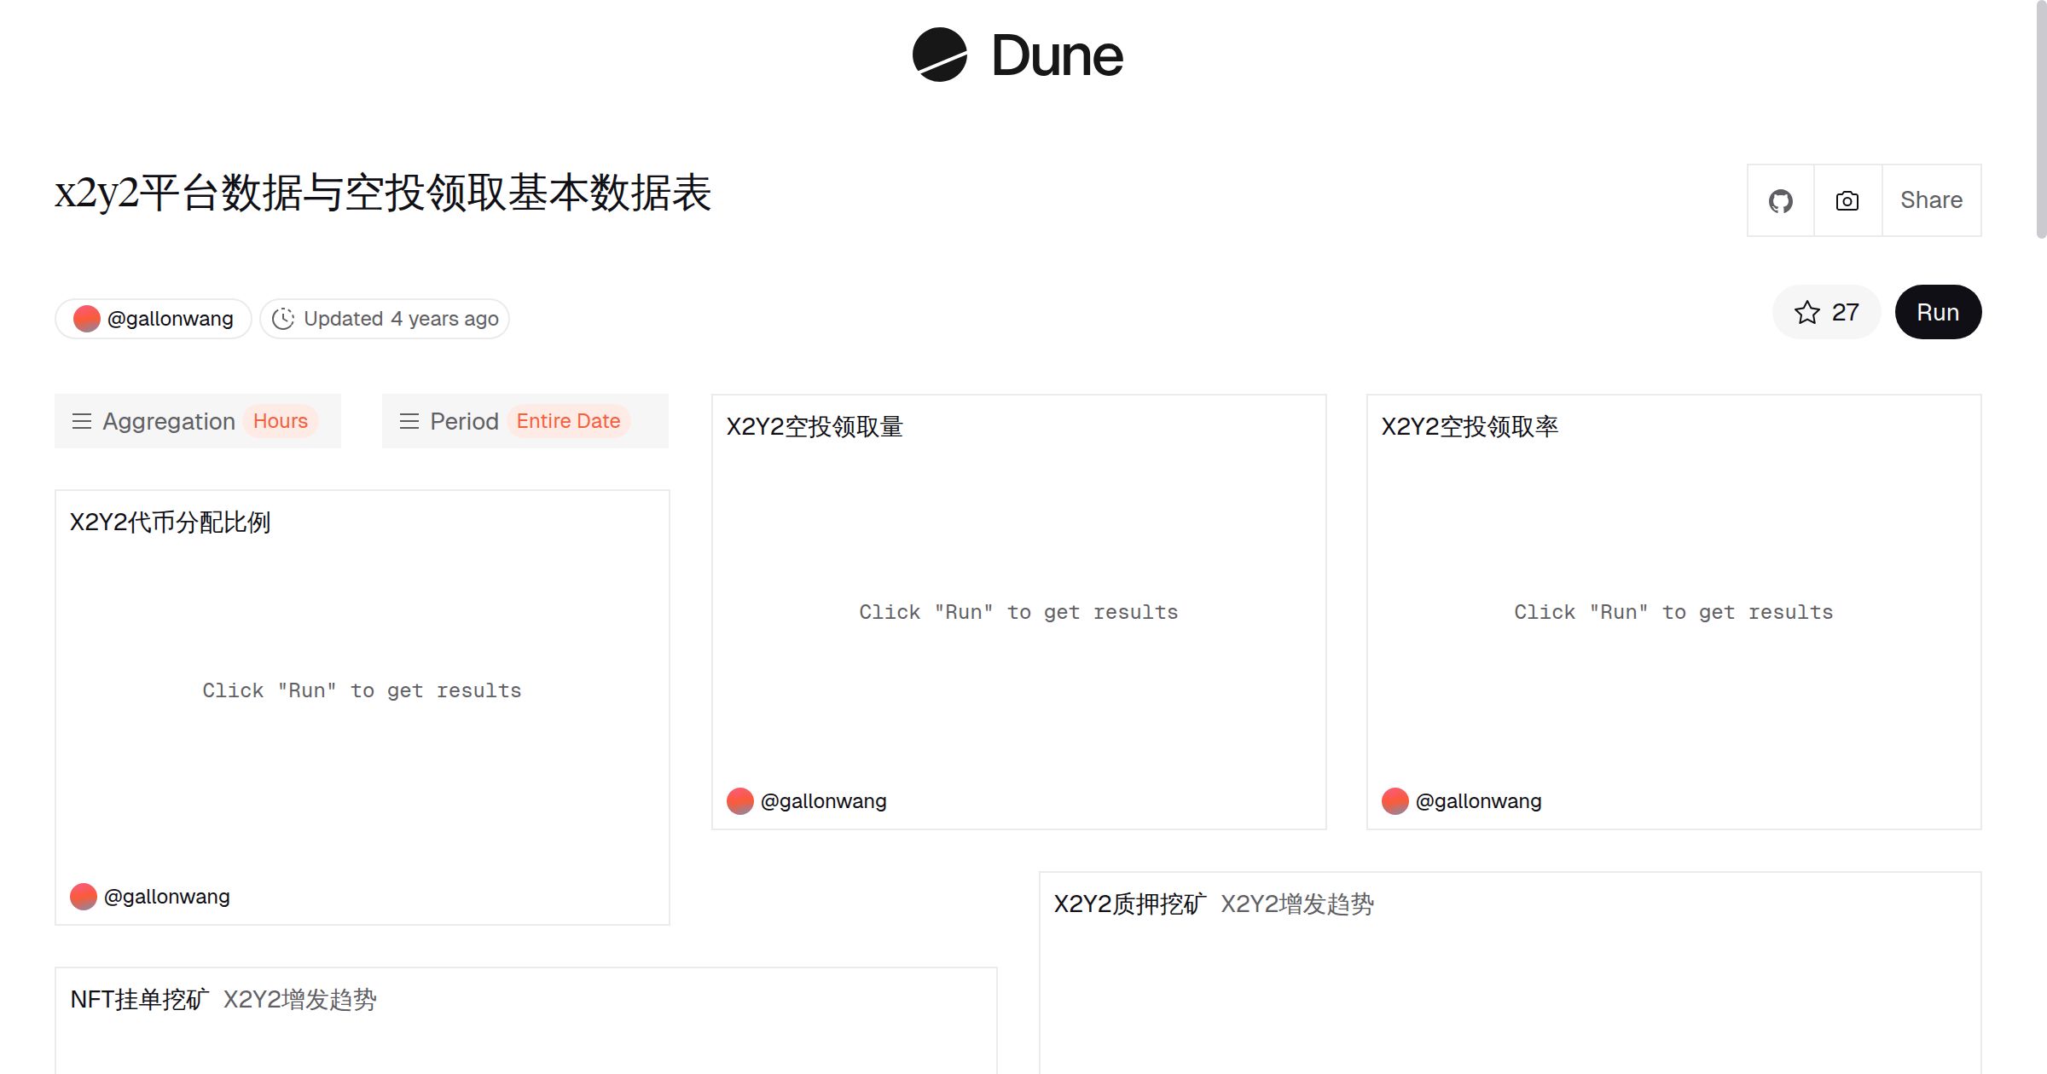Image resolution: width=2047 pixels, height=1074 pixels.
Task: Click the header @gallonwang avatar circle
Action: 87,319
